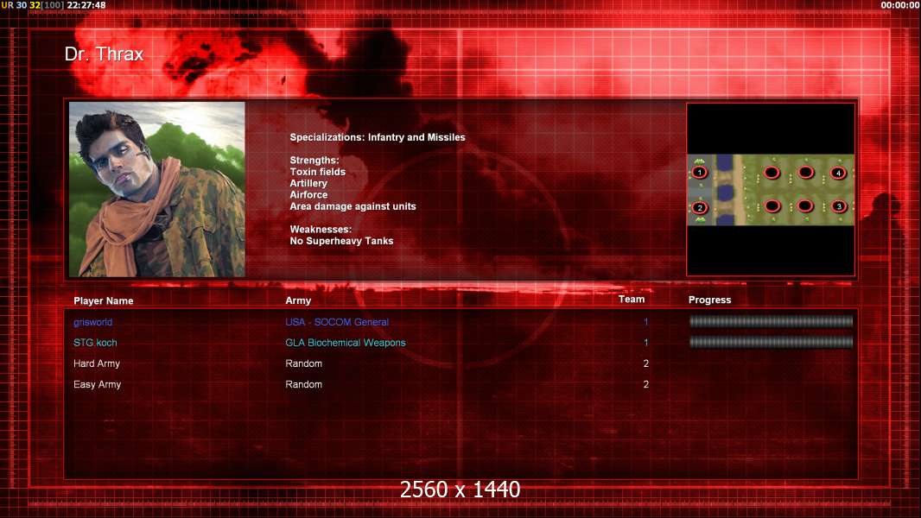Click grisworld's loading progress bar
This screenshot has height=518, width=921.
tap(771, 321)
